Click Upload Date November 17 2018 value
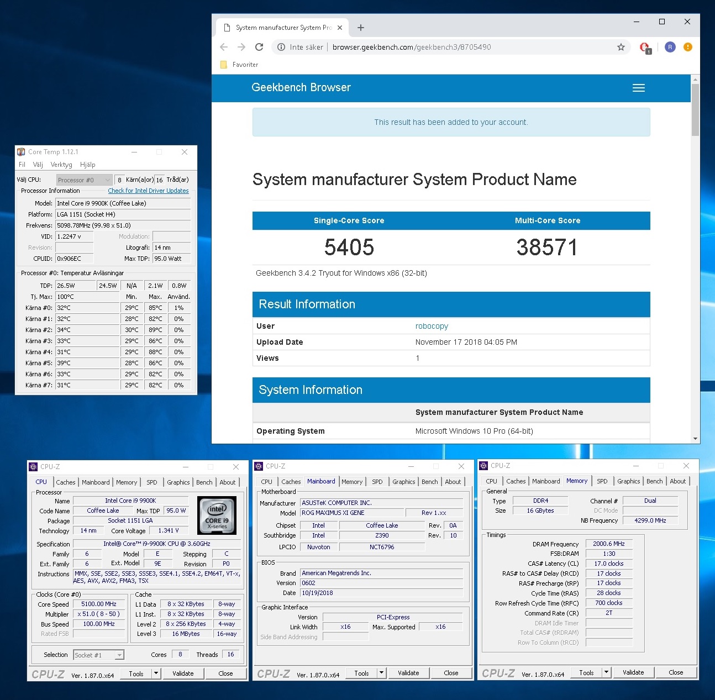715x700 pixels. point(466,342)
